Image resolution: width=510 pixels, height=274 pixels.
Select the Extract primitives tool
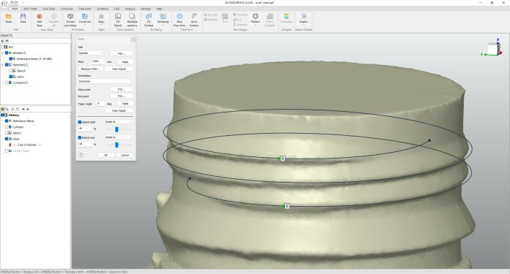70,20
